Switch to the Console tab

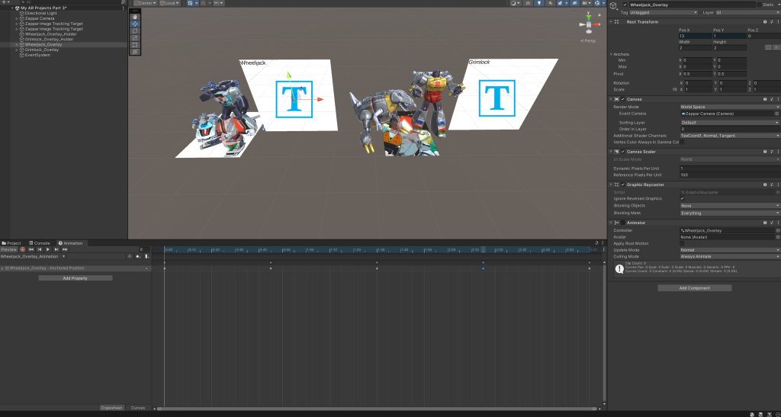[40, 243]
